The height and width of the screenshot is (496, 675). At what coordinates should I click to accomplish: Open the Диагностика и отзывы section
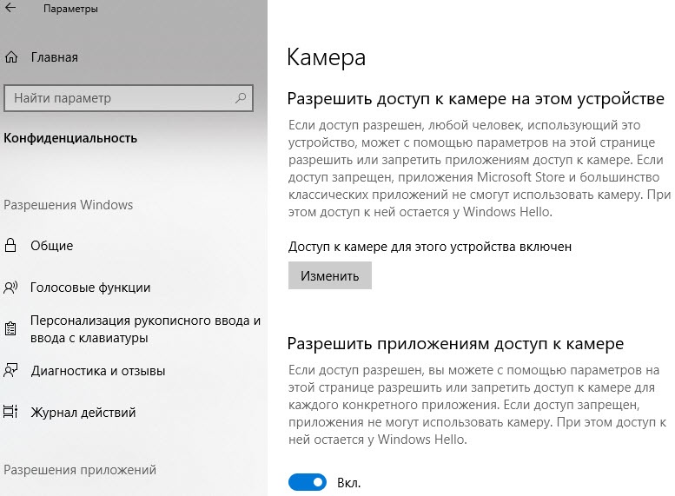97,371
